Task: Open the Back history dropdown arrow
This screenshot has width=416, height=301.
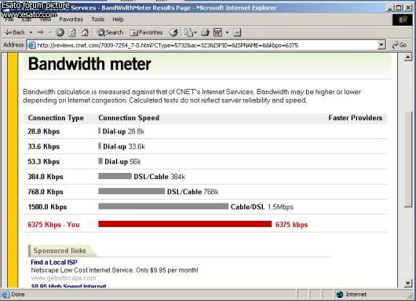Action: tap(31, 32)
